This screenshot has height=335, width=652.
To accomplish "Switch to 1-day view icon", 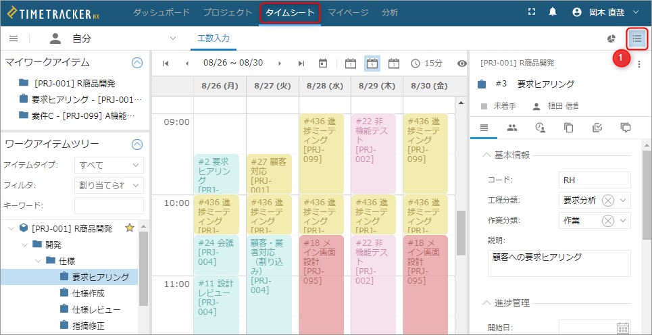I will click(x=351, y=63).
